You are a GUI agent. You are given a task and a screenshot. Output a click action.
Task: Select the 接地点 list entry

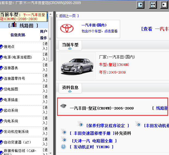pos(9,47)
